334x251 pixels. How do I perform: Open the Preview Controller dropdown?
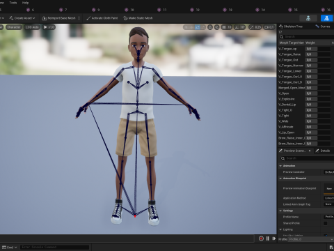[329, 172]
